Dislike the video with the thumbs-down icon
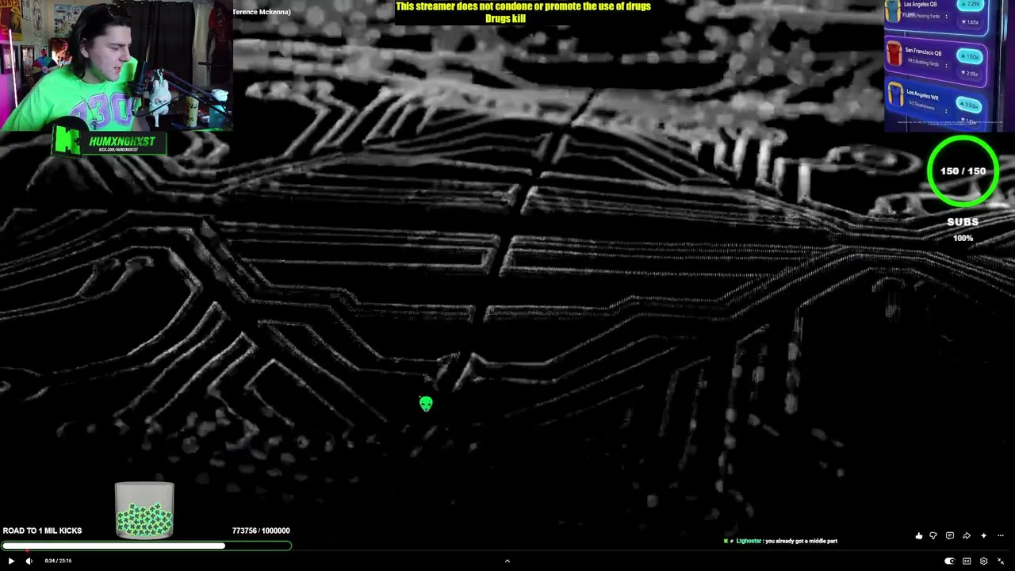 click(x=933, y=536)
